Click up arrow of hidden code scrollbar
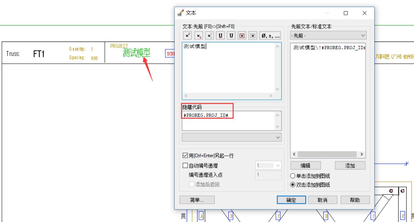414x222 pixels. (277, 115)
